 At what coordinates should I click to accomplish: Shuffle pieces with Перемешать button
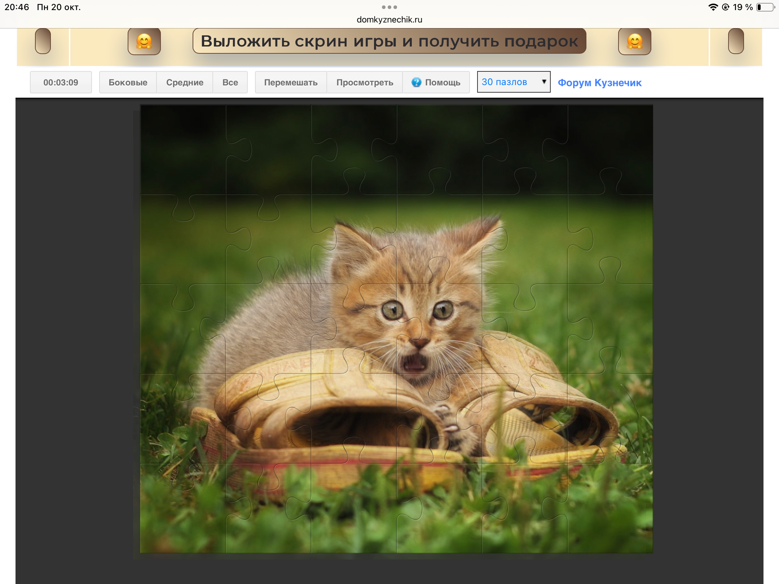291,82
